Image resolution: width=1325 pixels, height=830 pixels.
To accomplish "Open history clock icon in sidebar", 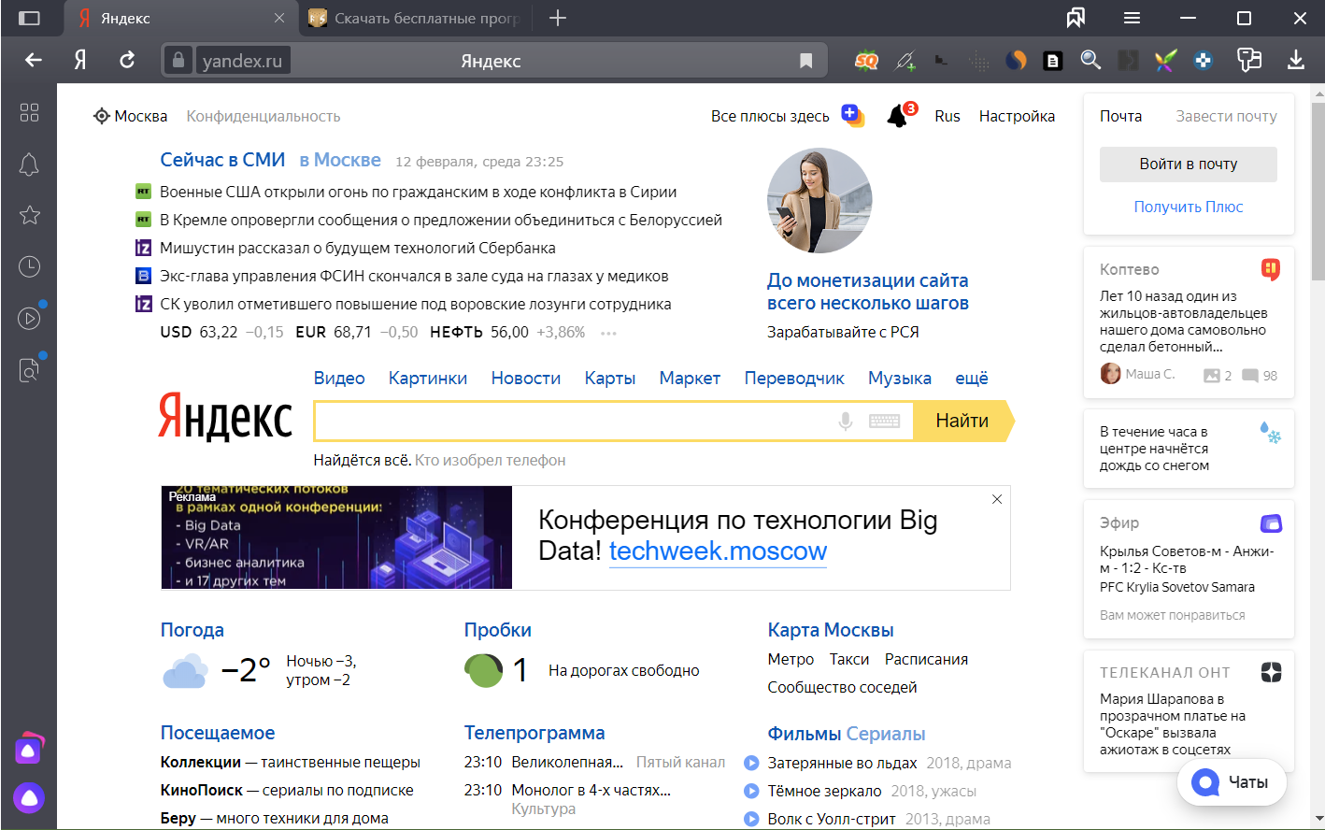I will 29,266.
